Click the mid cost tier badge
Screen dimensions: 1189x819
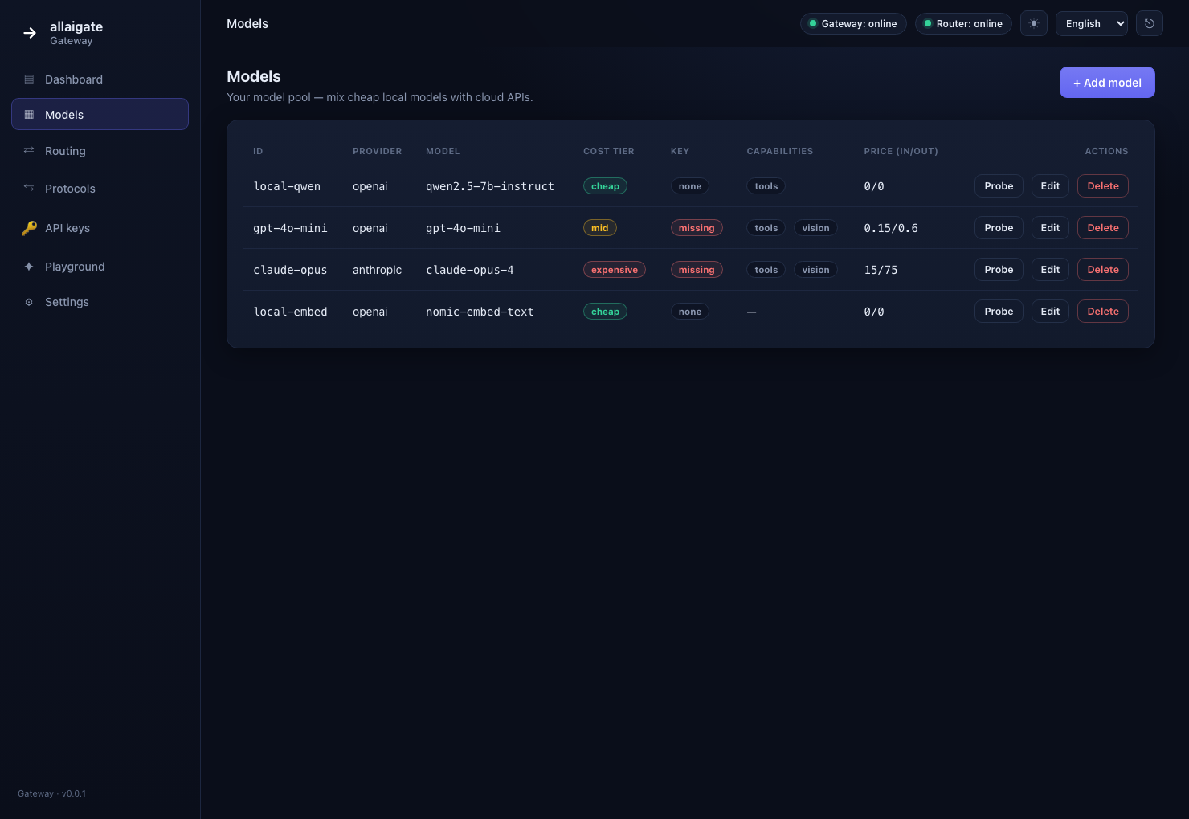[x=600, y=228]
